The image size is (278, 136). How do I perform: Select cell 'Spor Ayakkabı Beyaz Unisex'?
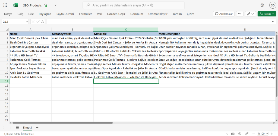tap(30, 68)
